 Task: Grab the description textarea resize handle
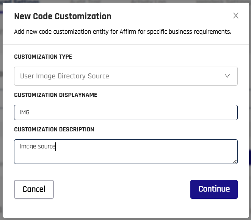(235, 161)
